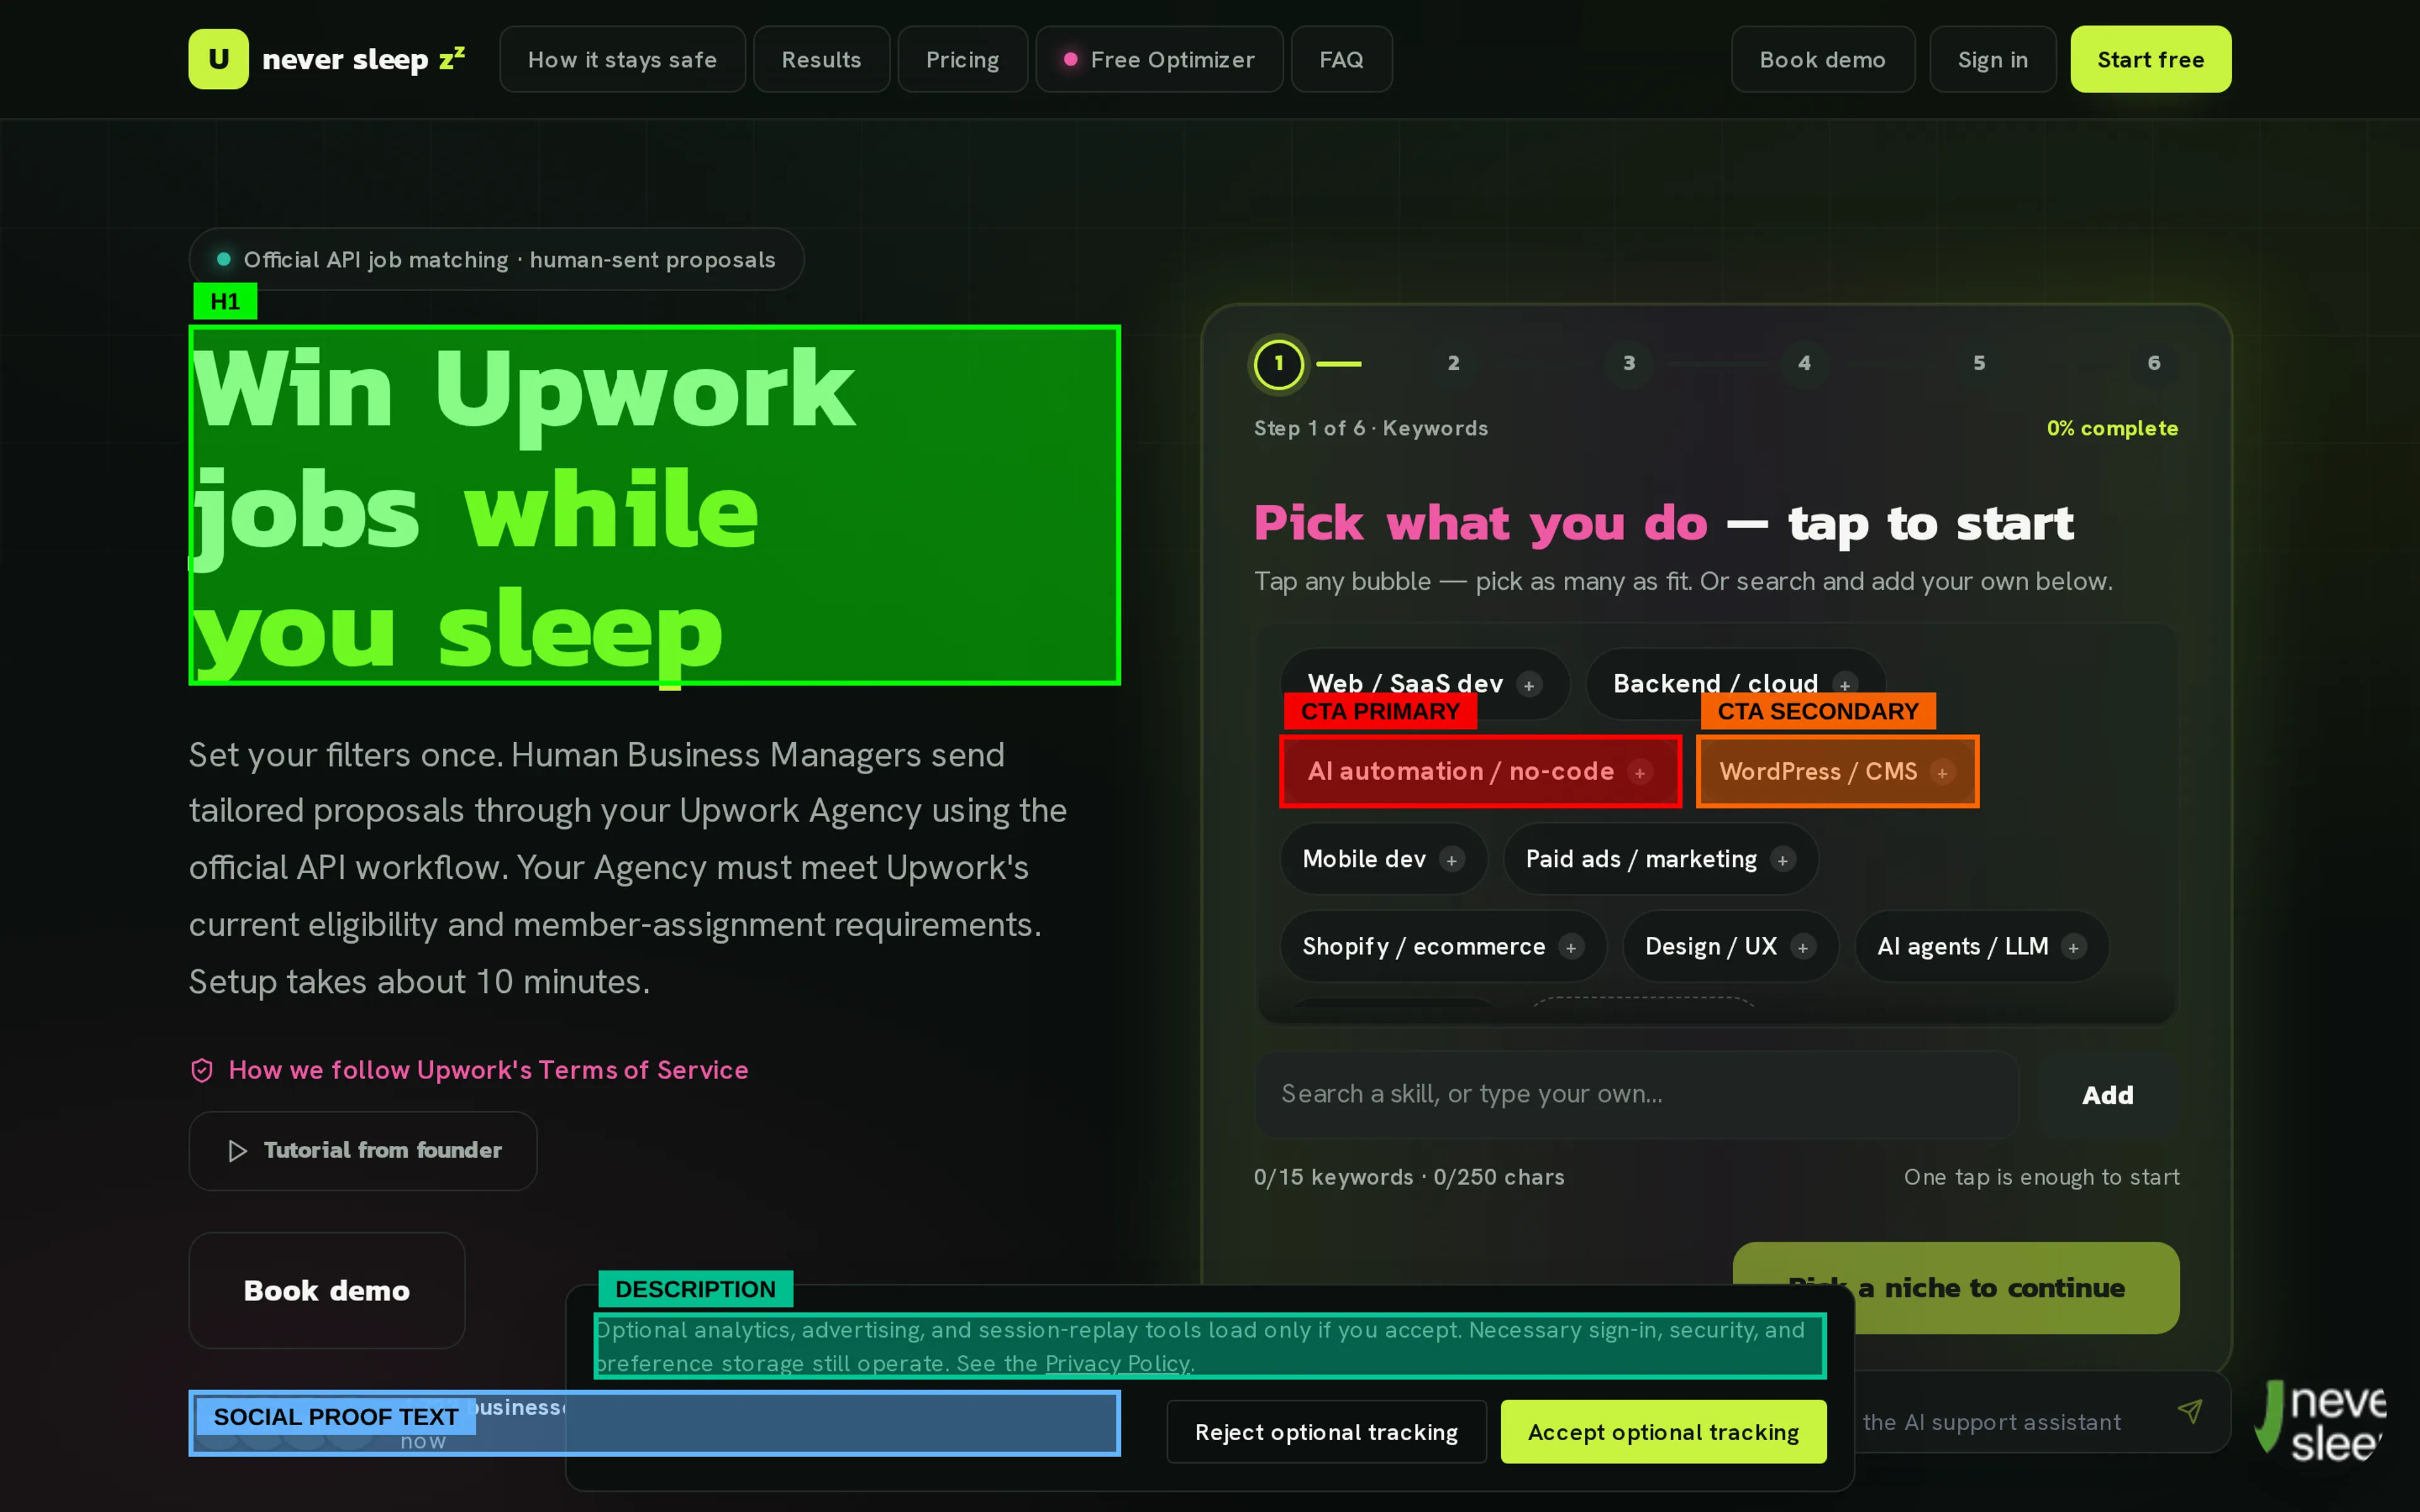Click the skill search input field

tap(1636, 1094)
